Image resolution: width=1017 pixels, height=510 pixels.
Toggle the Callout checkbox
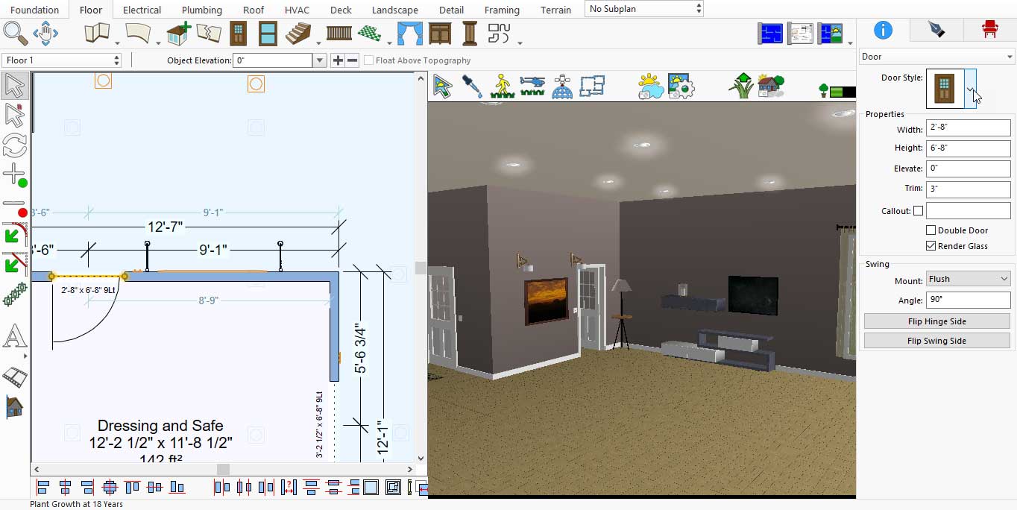coord(918,211)
